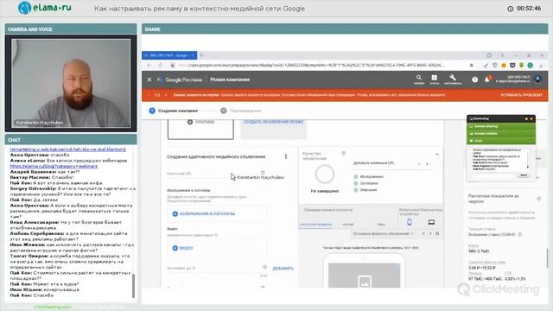Click the browser back arrow
Viewport: 553px width, 311px height.
149,66
